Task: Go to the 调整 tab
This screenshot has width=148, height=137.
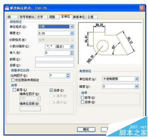Action: (x=54, y=17)
